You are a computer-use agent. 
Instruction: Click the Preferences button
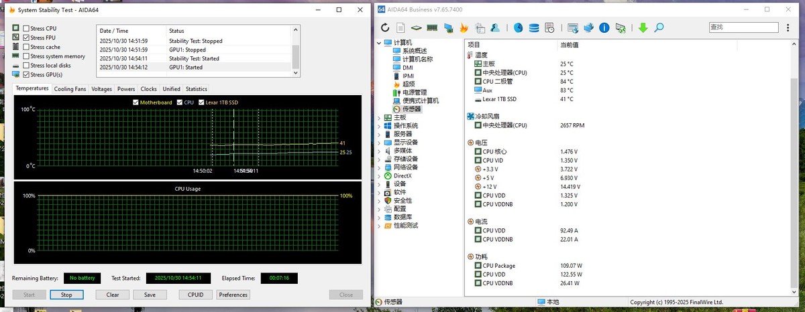click(233, 295)
